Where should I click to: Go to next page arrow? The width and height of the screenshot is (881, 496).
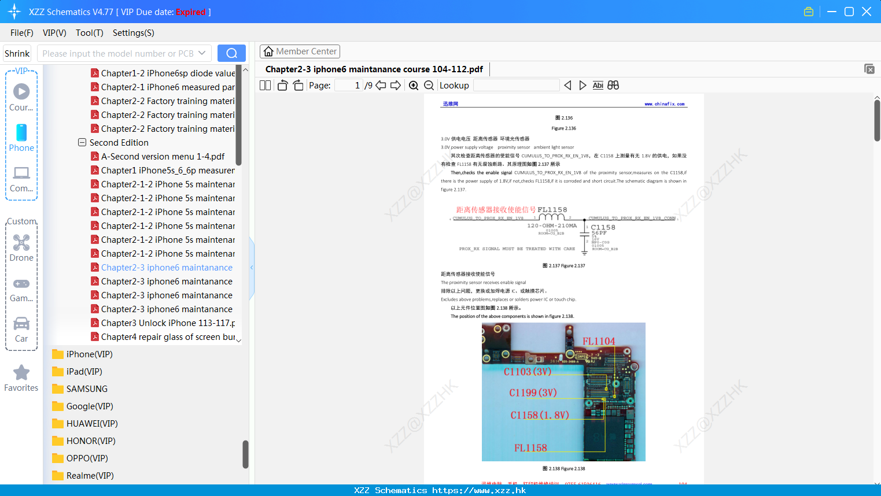tap(396, 86)
